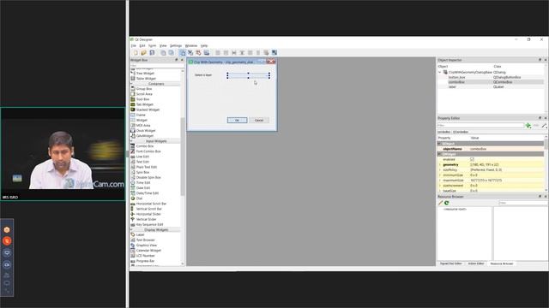Screen dimensions: 549x308
Task: Activate Edit Tab Order mode icon
Action: point(207,53)
